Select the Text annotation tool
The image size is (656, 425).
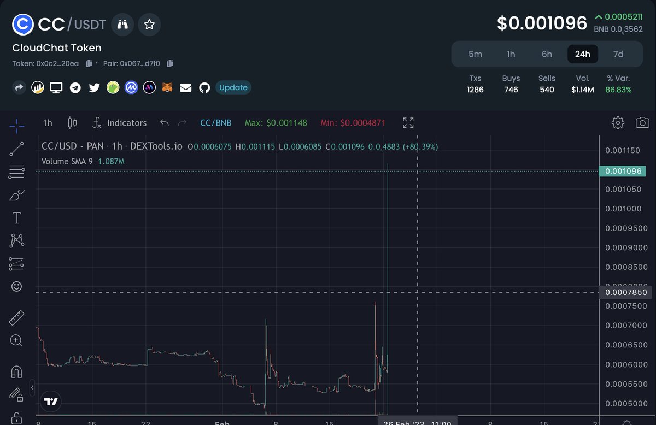point(16,218)
